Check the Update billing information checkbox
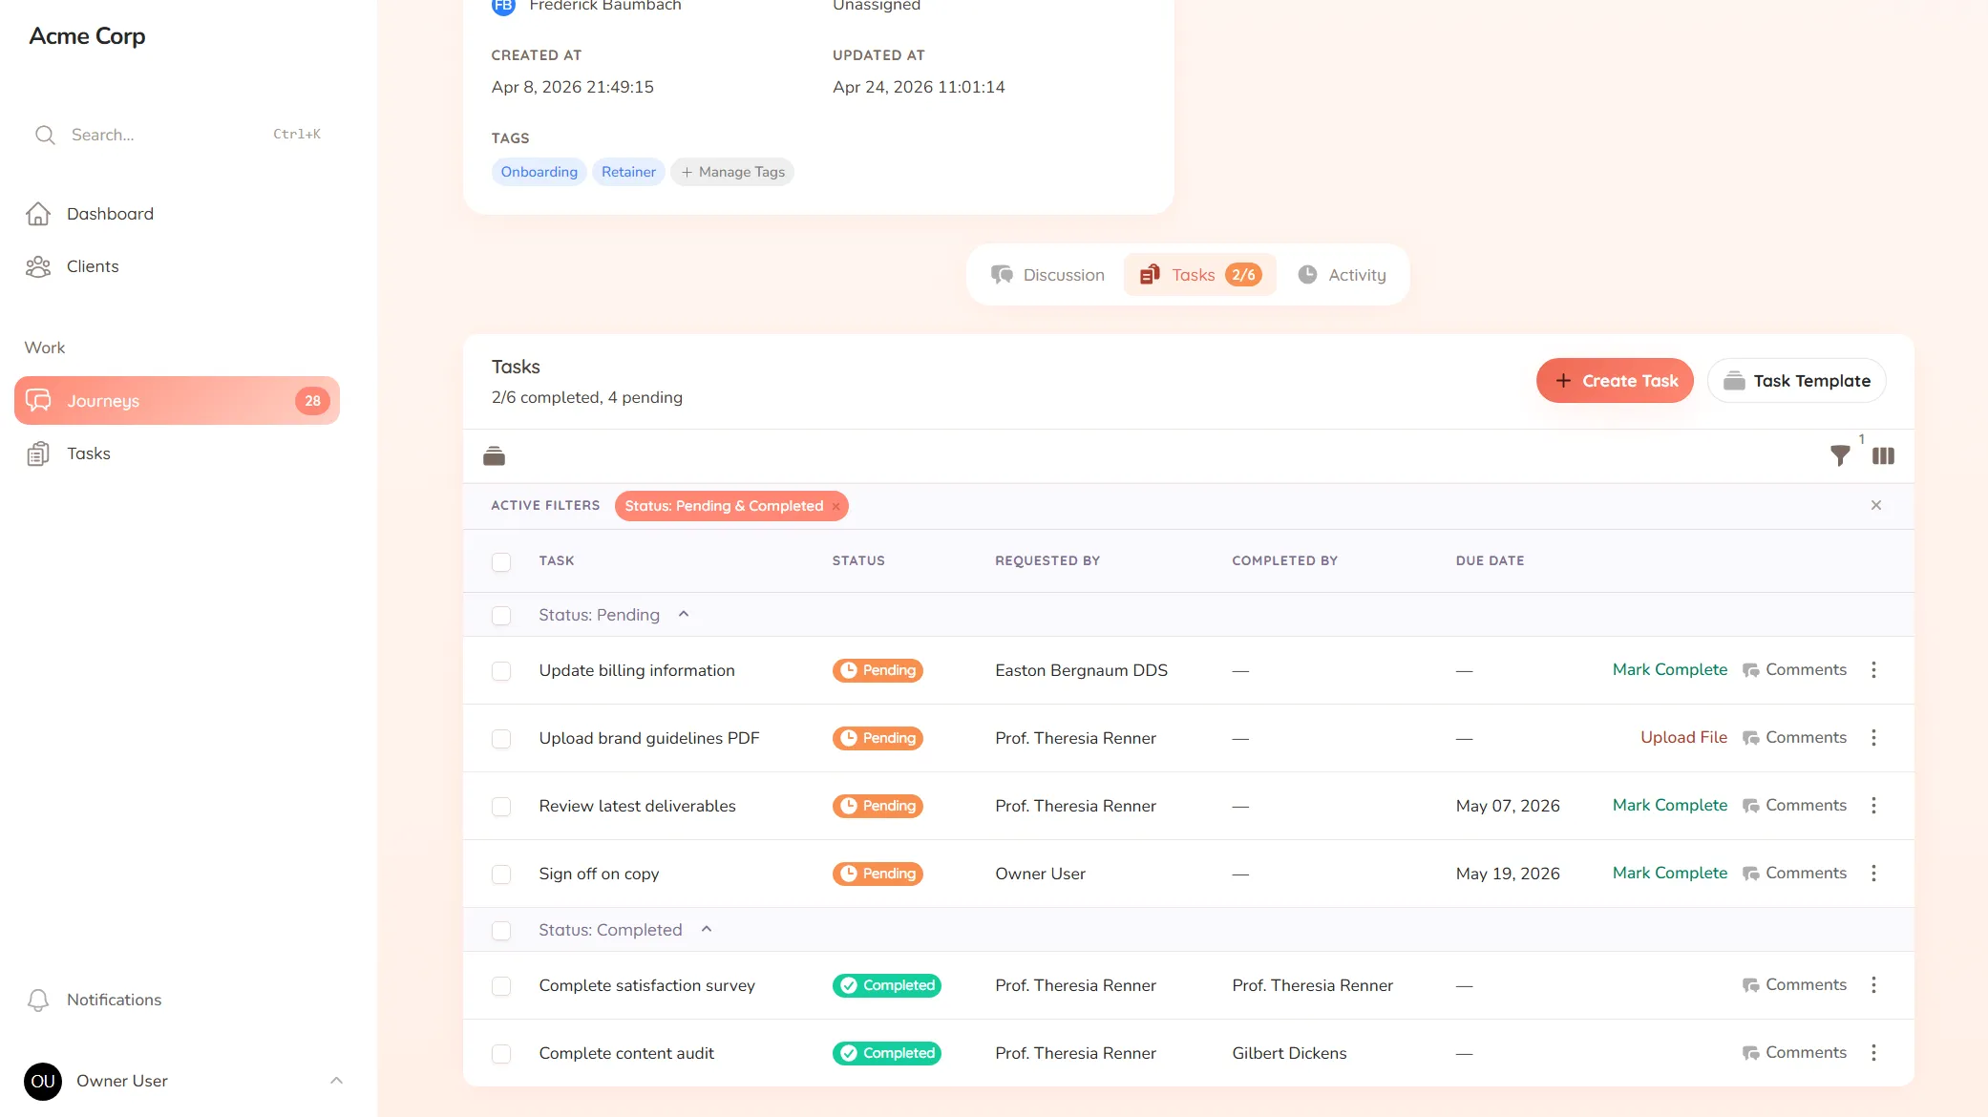This screenshot has width=1988, height=1117. click(501, 671)
